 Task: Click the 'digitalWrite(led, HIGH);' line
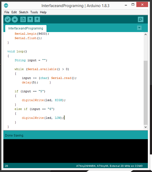[x=44, y=100]
